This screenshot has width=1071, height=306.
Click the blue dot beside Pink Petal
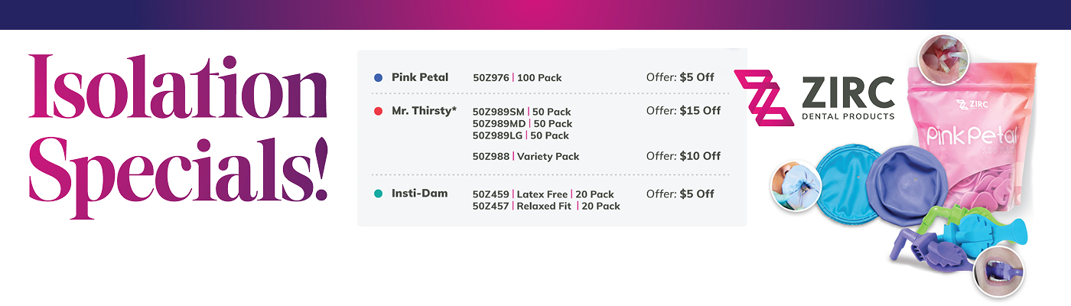[x=378, y=78]
